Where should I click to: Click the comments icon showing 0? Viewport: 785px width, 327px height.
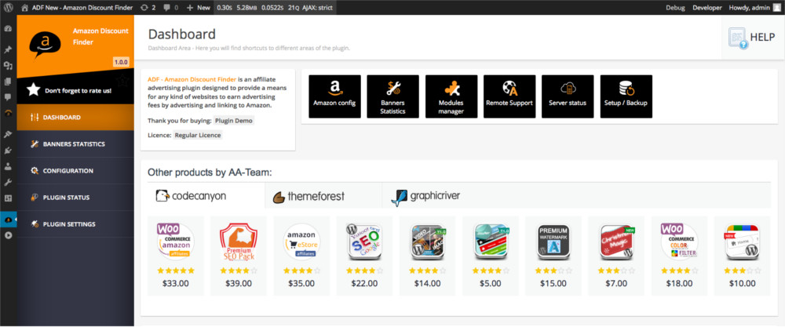coord(170,8)
